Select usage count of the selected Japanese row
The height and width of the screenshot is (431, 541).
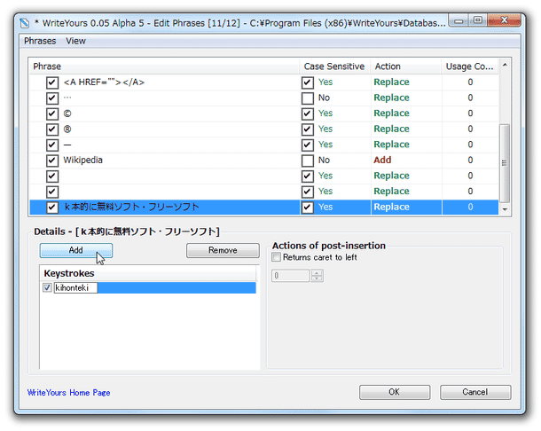coord(470,207)
